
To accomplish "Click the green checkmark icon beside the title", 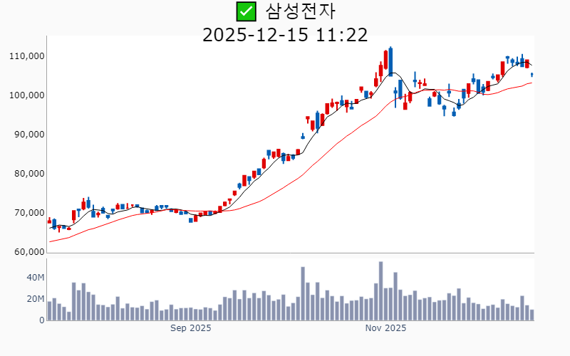I will coord(246,11).
